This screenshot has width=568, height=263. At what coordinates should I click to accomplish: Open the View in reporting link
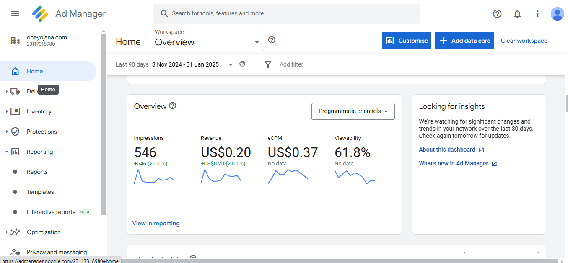[x=156, y=223]
